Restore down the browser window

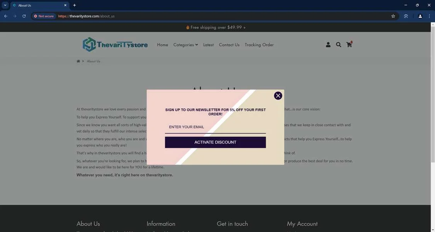click(417, 5)
